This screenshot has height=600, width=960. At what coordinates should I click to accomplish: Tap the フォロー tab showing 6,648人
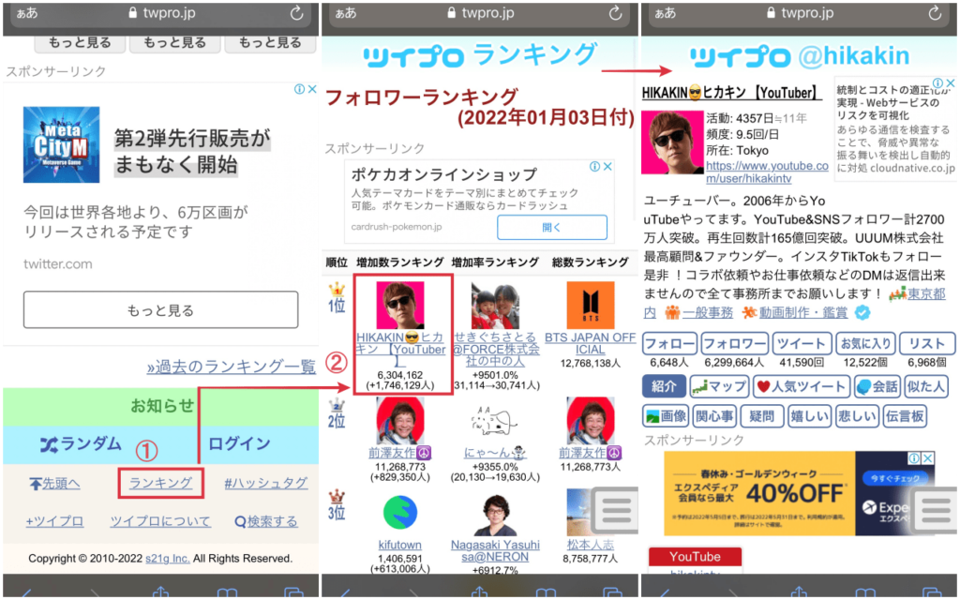coord(669,343)
